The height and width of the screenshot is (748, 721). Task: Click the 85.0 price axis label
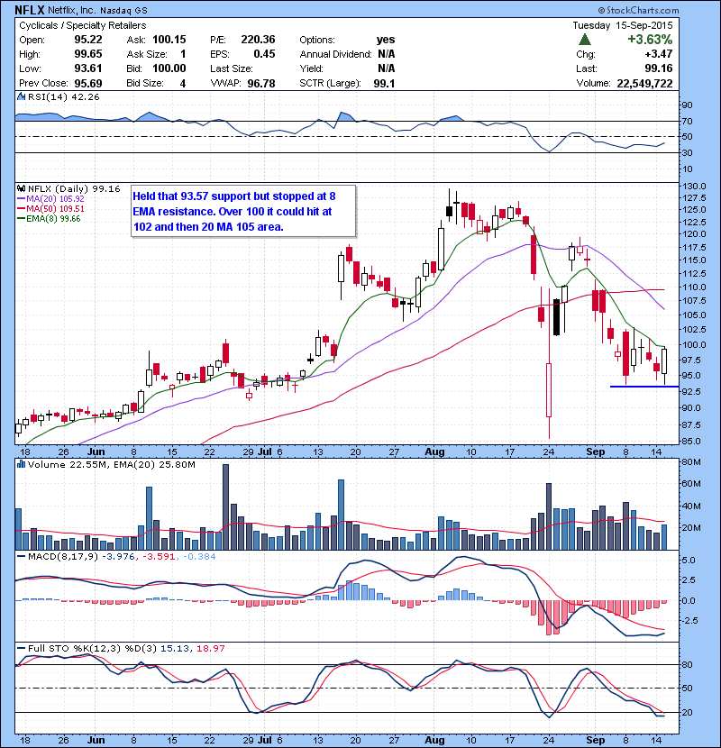point(691,442)
